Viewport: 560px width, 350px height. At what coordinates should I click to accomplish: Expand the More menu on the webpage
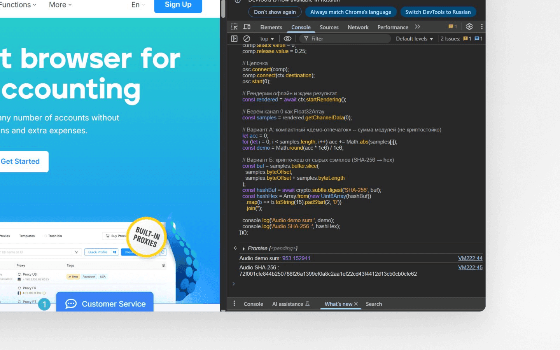(60, 5)
